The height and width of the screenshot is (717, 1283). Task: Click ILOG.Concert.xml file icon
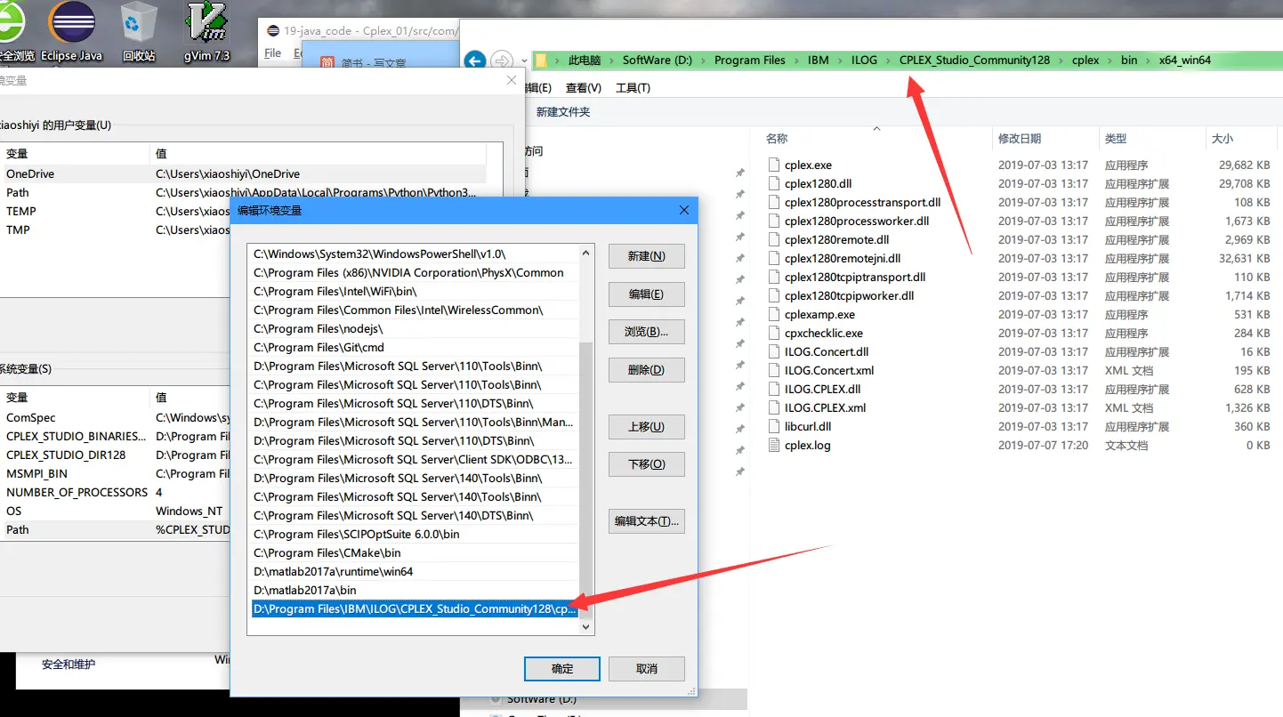(774, 370)
